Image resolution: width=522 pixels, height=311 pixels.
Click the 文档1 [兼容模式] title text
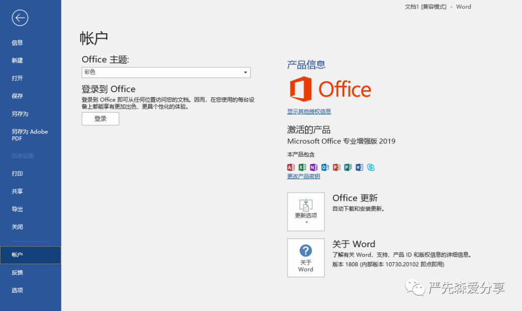pyautogui.click(x=425, y=7)
